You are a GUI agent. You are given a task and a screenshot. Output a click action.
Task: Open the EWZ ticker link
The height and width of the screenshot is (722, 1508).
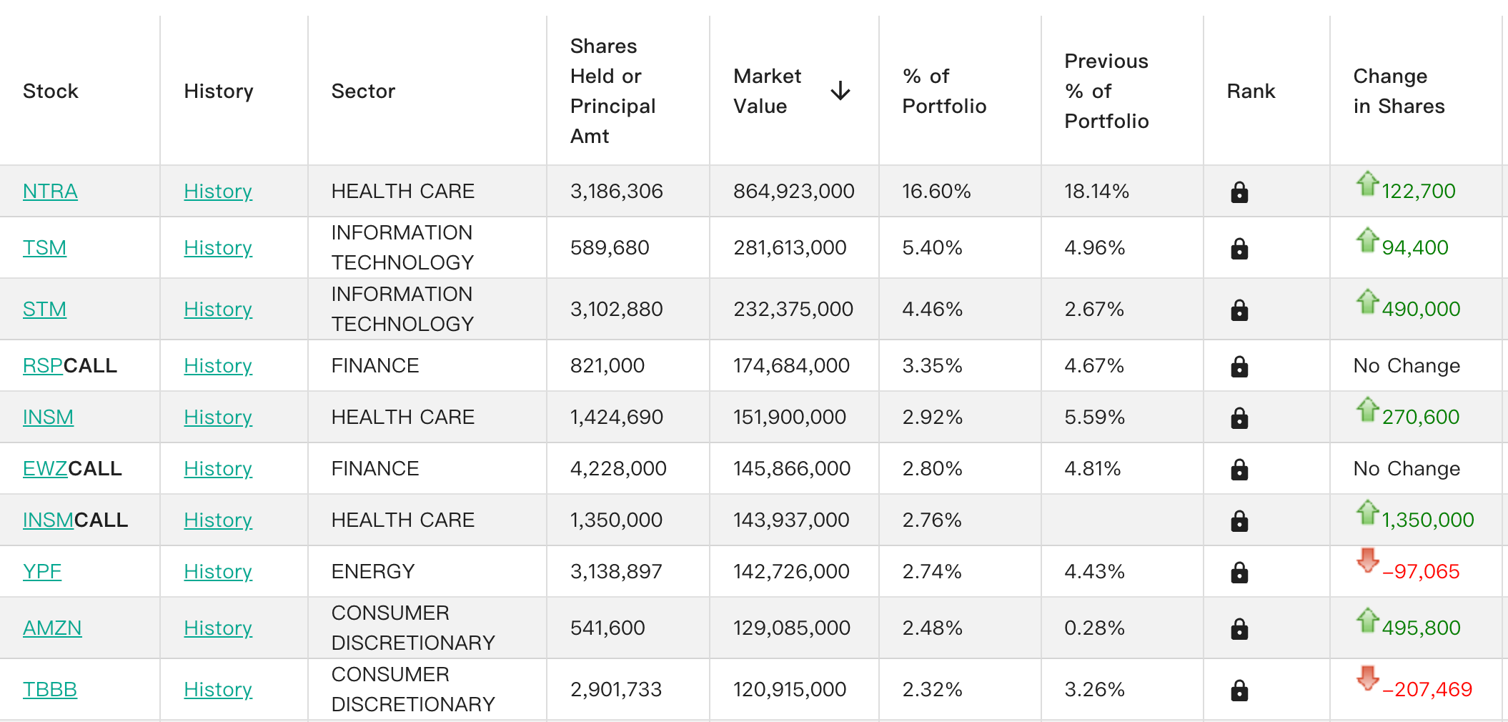coord(45,468)
